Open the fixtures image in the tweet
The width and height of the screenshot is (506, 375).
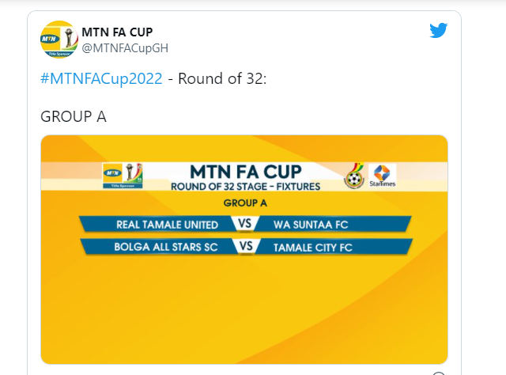[x=244, y=250]
